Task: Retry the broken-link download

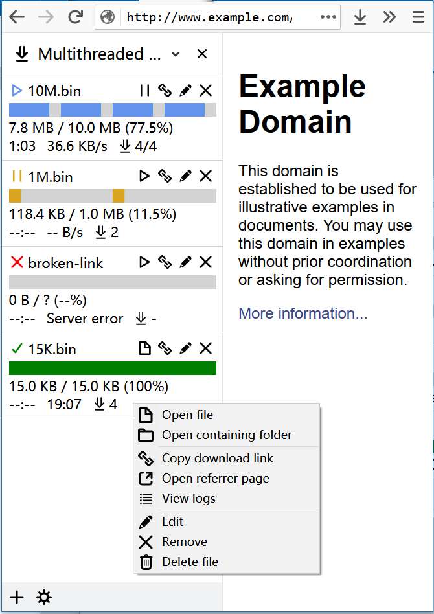Action: pyautogui.click(x=144, y=262)
